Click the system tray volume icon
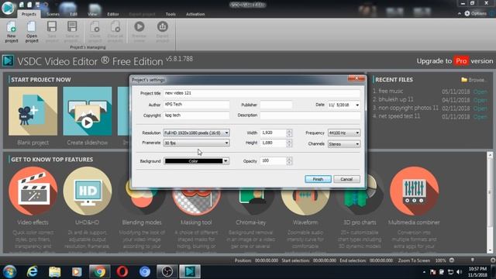The width and height of the screenshot is (496, 279). tap(459, 272)
